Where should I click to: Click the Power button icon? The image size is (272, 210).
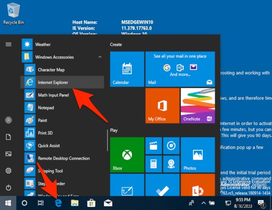(x=8, y=188)
